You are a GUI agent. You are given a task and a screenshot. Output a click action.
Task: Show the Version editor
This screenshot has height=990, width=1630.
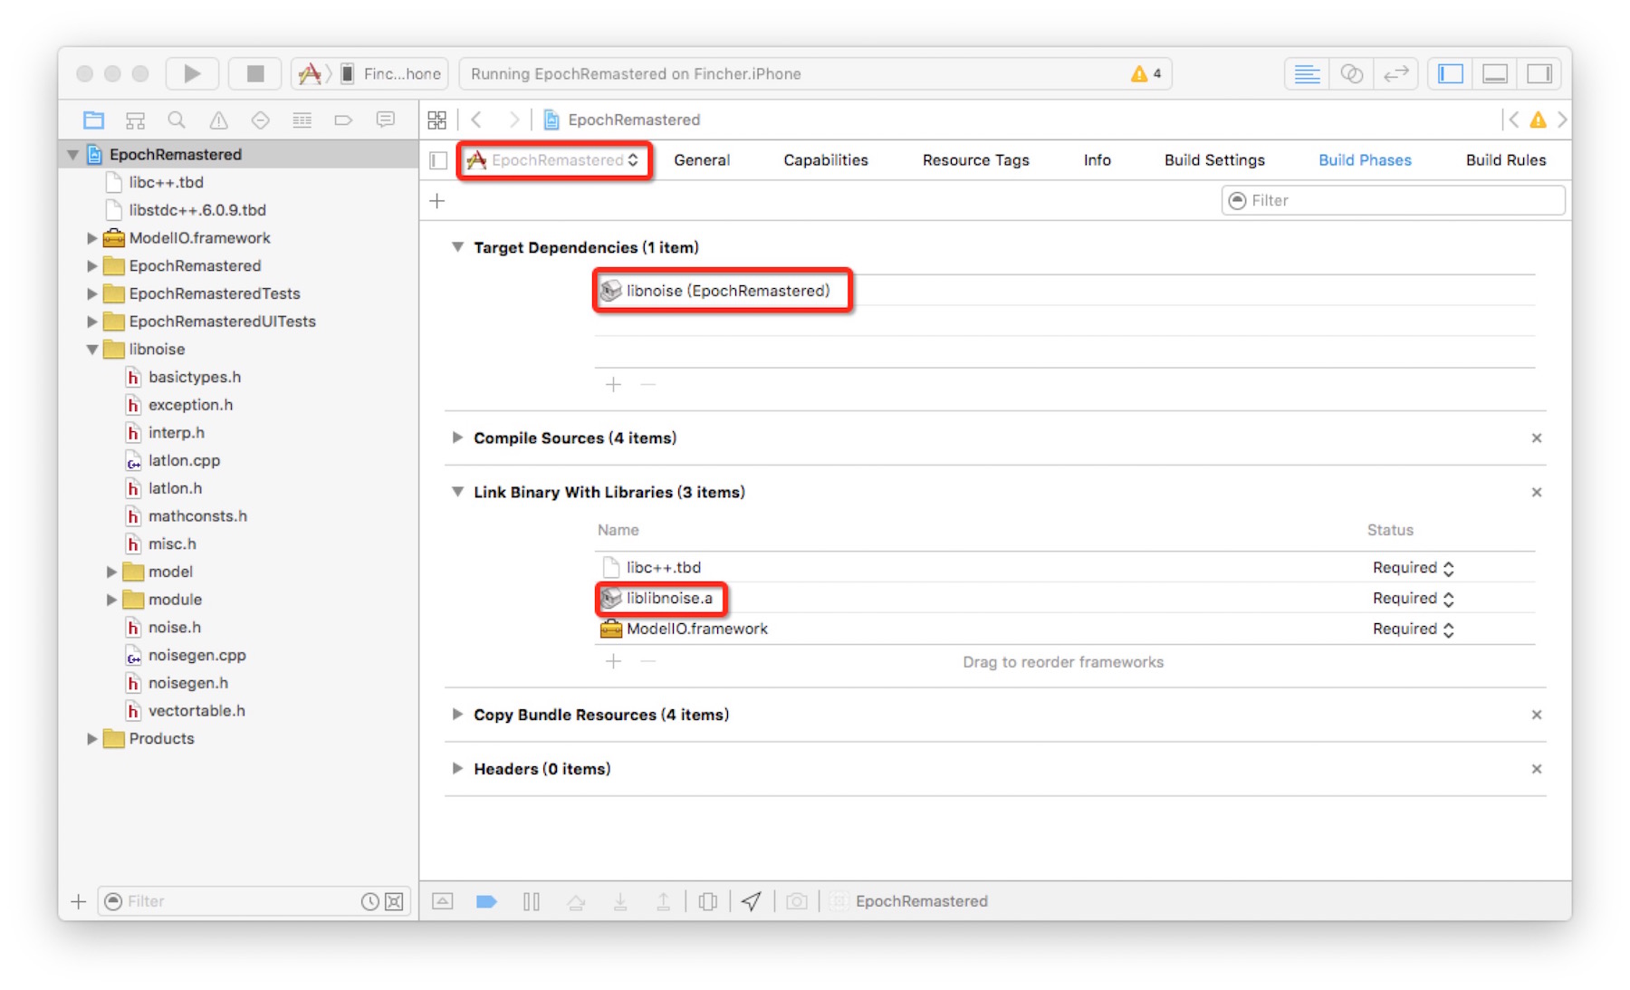(x=1395, y=73)
